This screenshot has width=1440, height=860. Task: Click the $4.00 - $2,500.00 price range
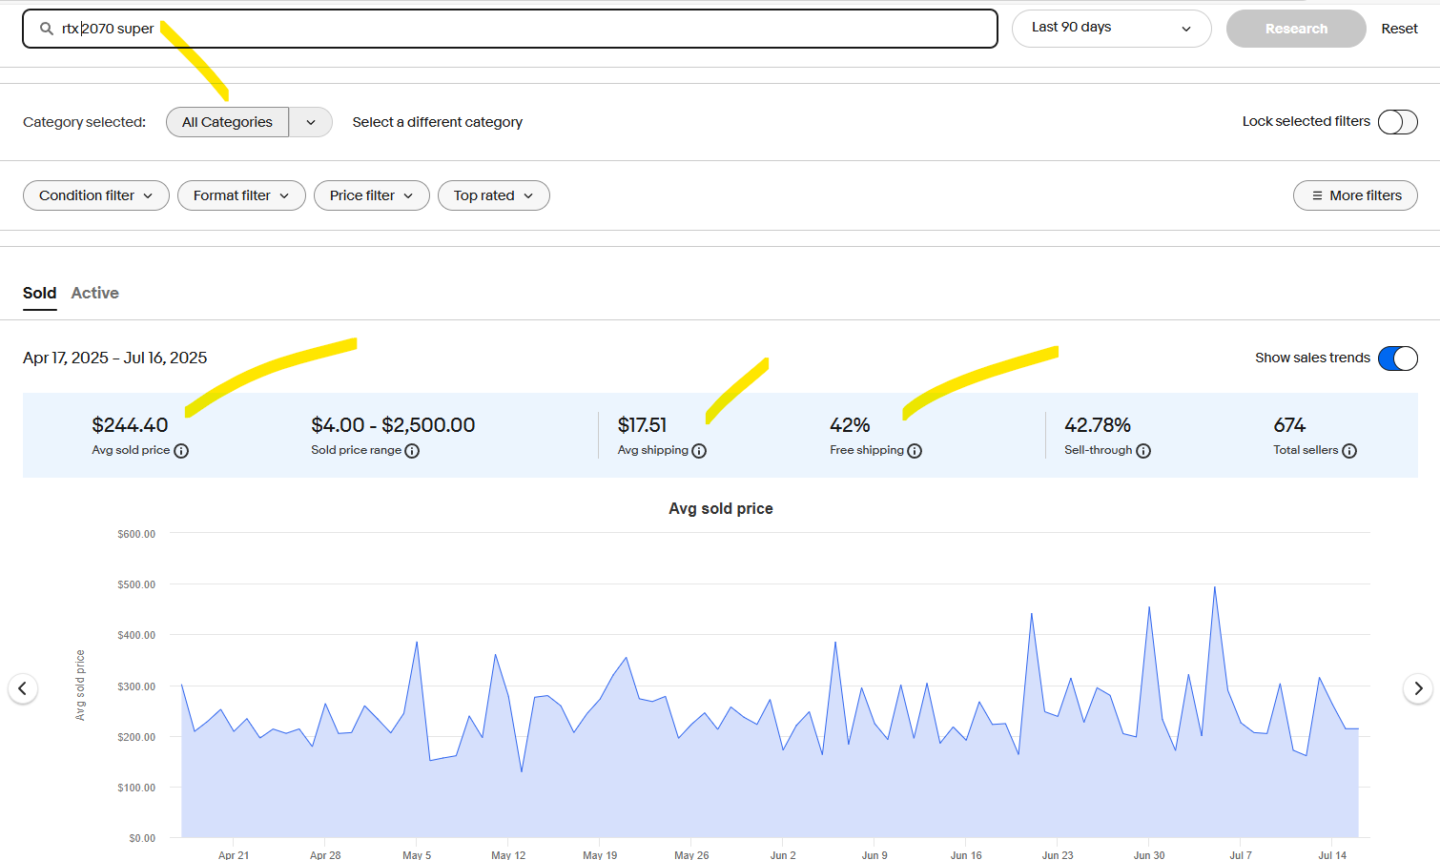pyautogui.click(x=393, y=425)
